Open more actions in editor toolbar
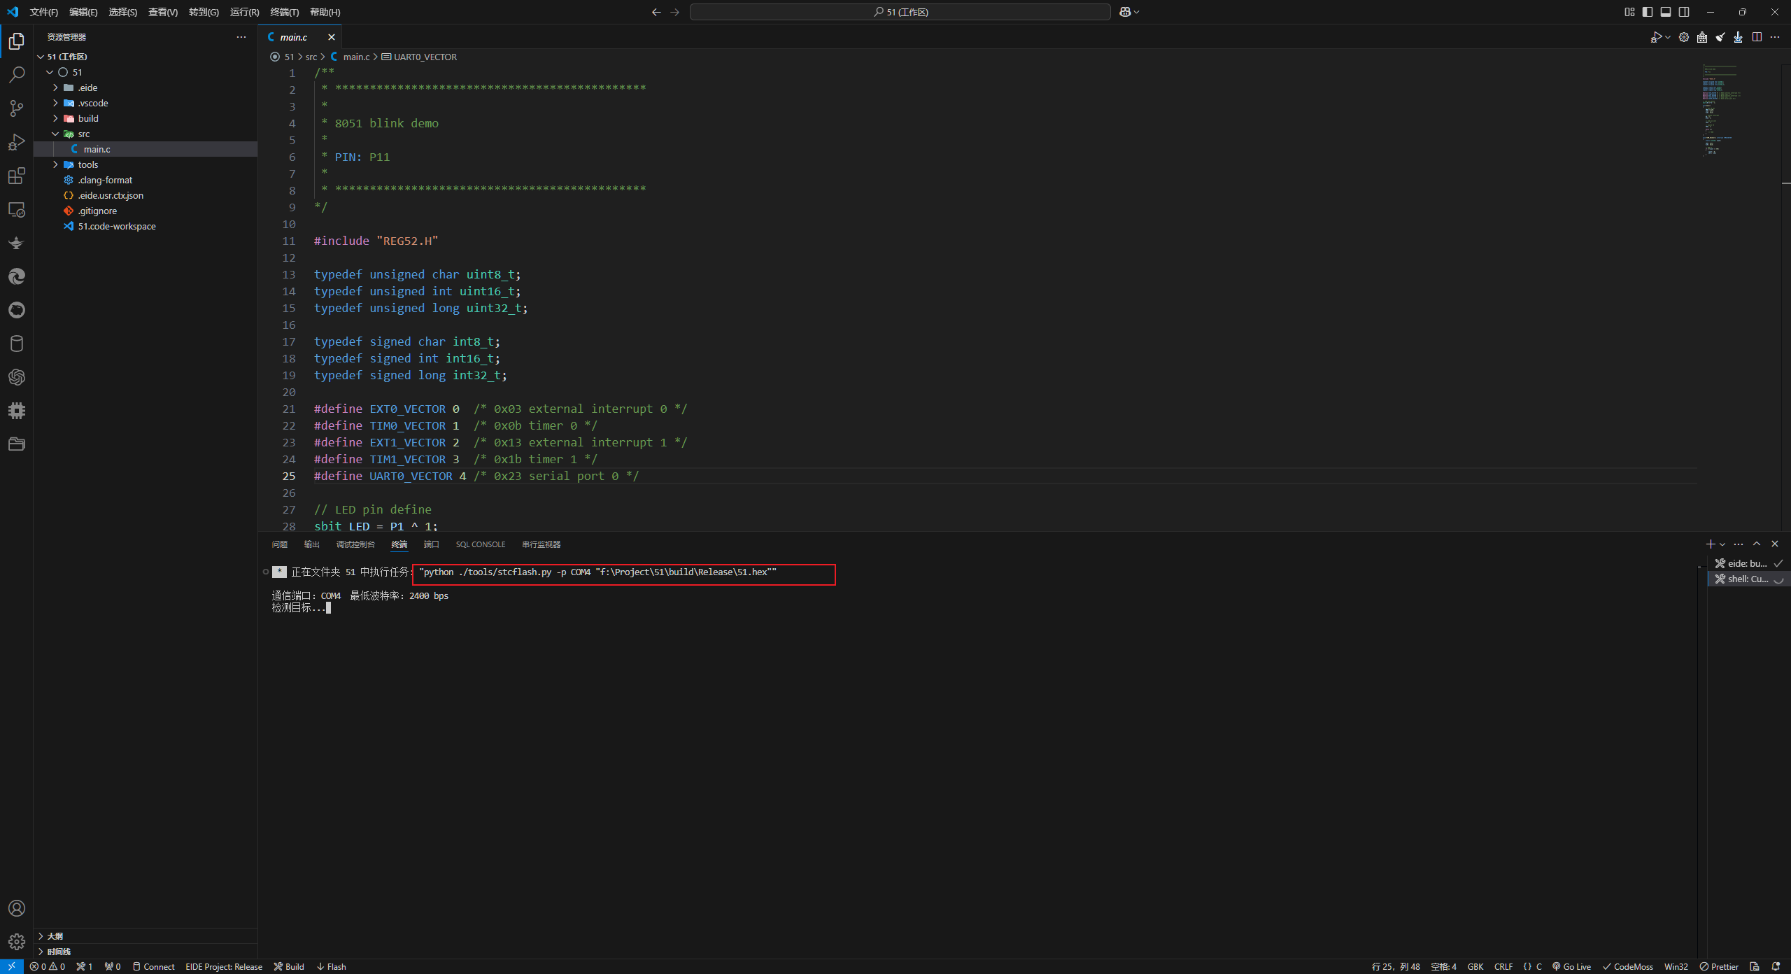 click(1775, 37)
